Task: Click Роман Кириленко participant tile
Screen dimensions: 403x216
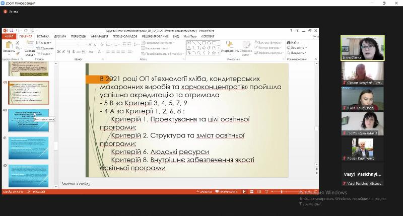Action: click(x=363, y=149)
